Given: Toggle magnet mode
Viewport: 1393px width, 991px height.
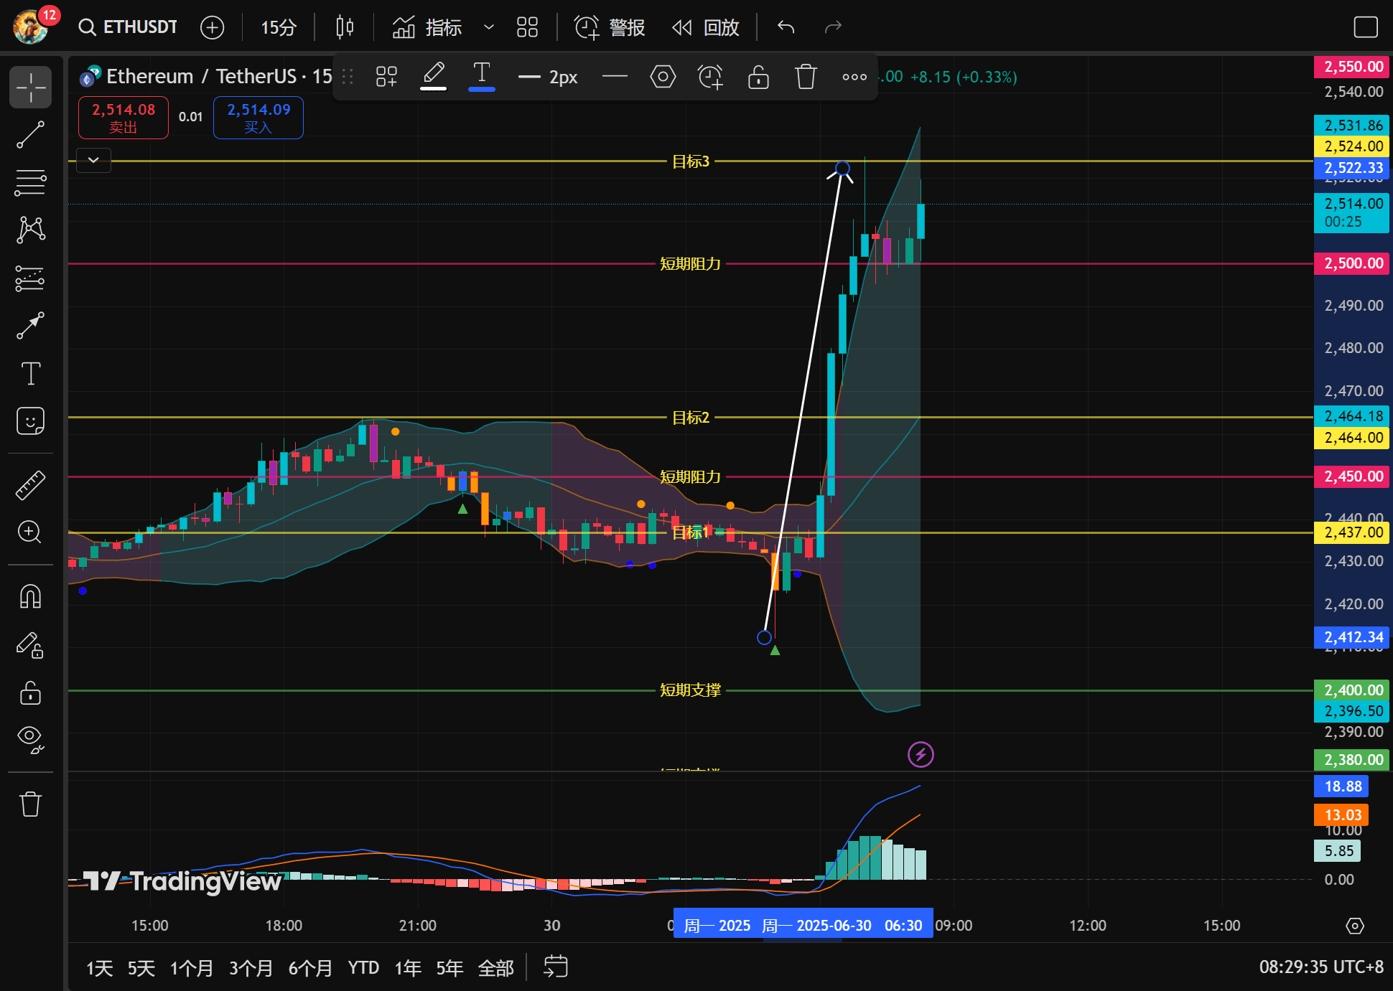Looking at the screenshot, I should [30, 596].
